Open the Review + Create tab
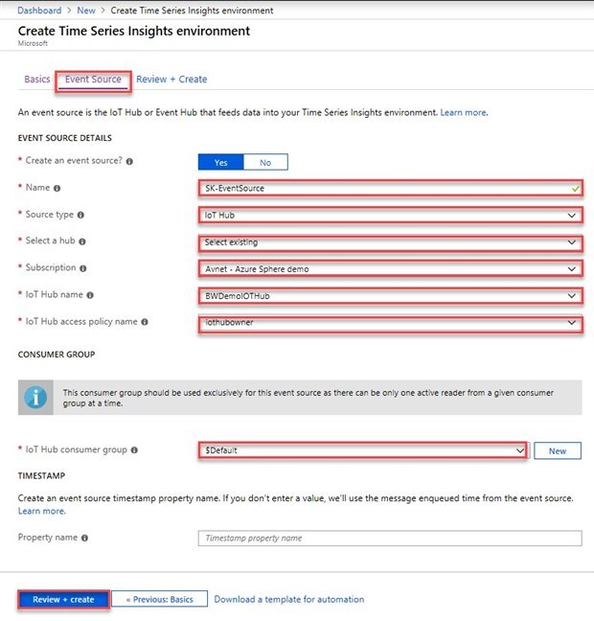The height and width of the screenshot is (621, 594). 171,80
